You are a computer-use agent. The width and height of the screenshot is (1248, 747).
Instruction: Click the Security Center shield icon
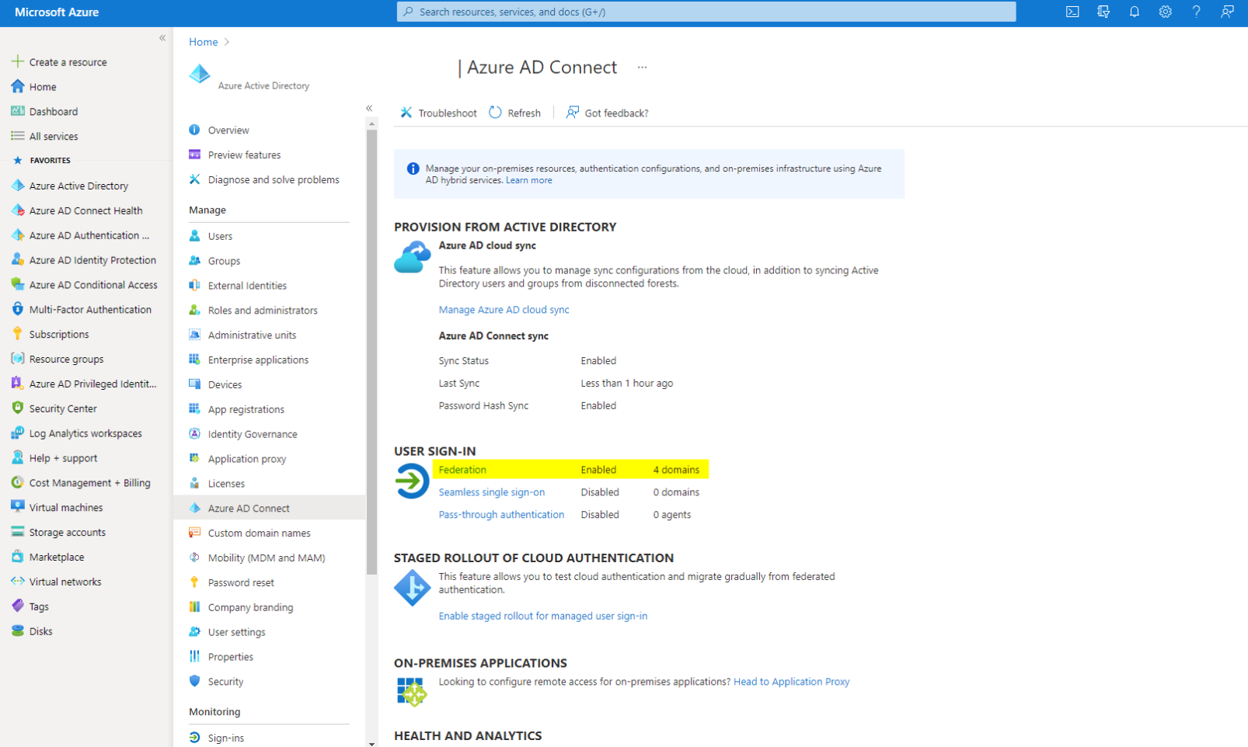click(18, 408)
